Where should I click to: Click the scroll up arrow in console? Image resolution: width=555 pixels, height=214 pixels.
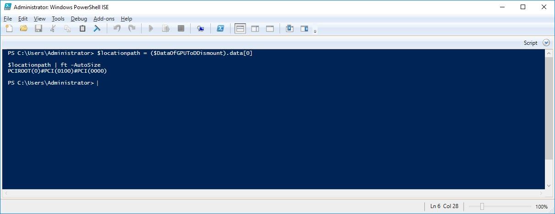pos(549,53)
